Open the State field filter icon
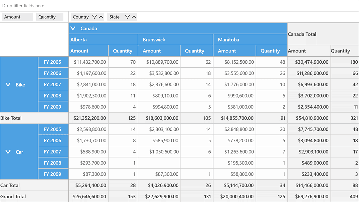359x202 pixels. pos(128,17)
